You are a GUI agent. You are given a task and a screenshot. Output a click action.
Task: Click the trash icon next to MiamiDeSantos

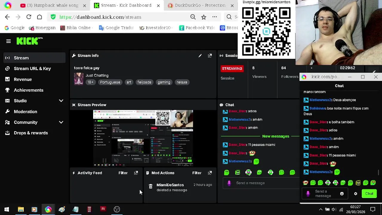click(x=150, y=187)
